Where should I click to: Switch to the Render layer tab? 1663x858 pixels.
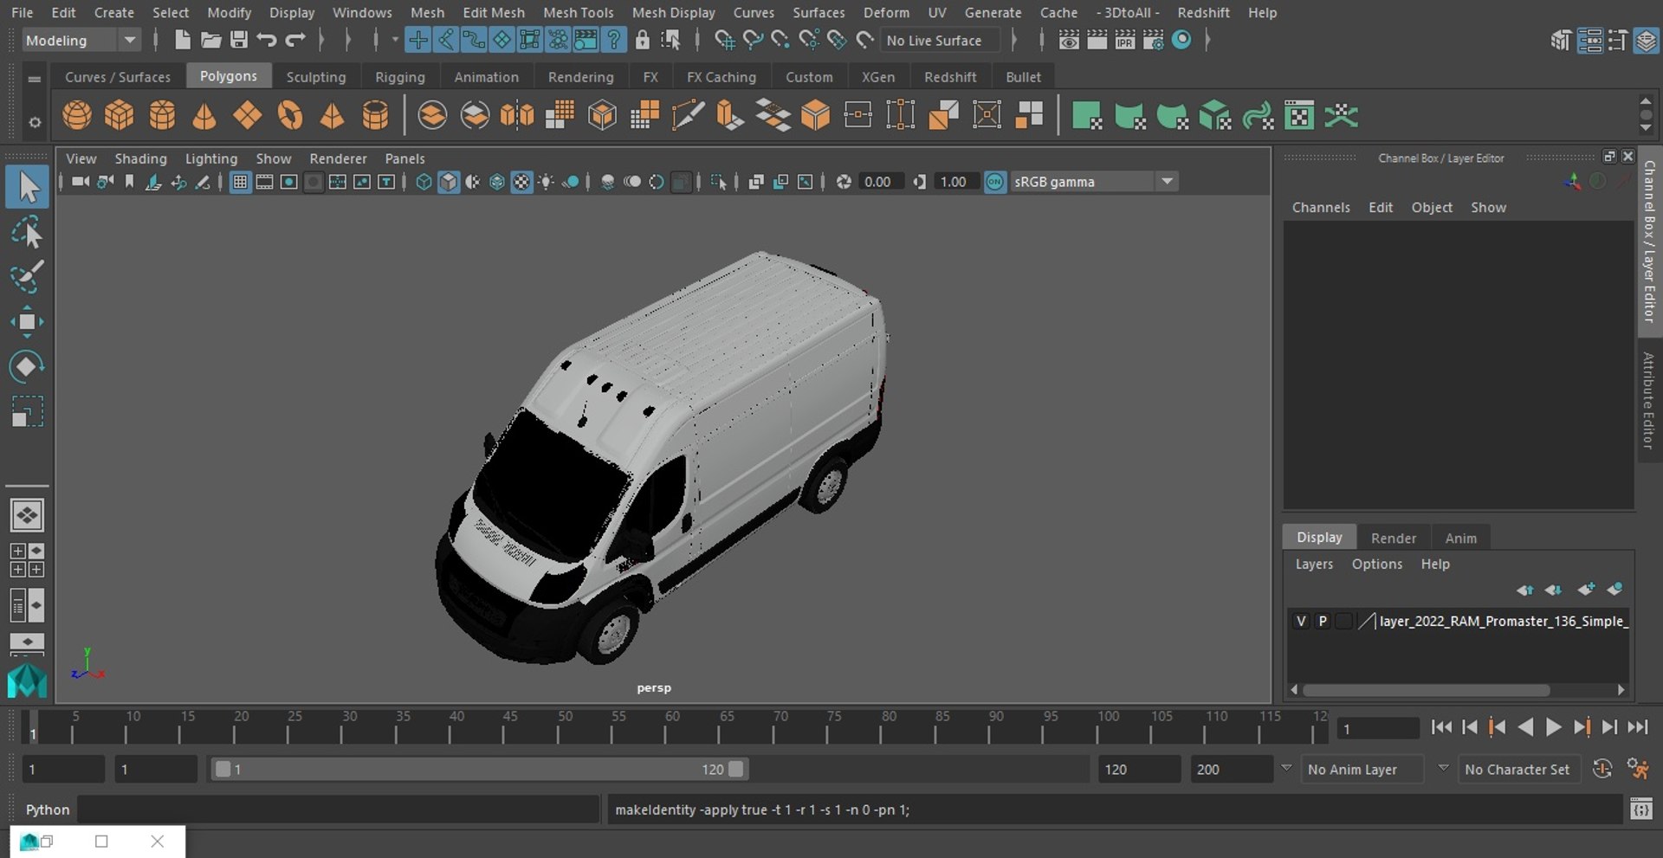point(1394,538)
